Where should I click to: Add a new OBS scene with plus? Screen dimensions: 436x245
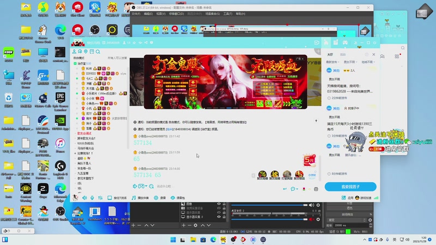pyautogui.click(x=133, y=225)
